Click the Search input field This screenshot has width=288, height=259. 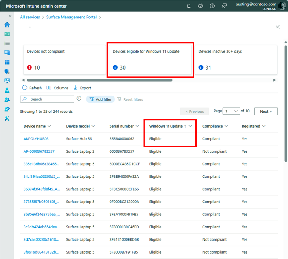[x=50, y=99]
